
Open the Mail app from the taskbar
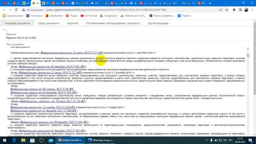(x=51, y=140)
